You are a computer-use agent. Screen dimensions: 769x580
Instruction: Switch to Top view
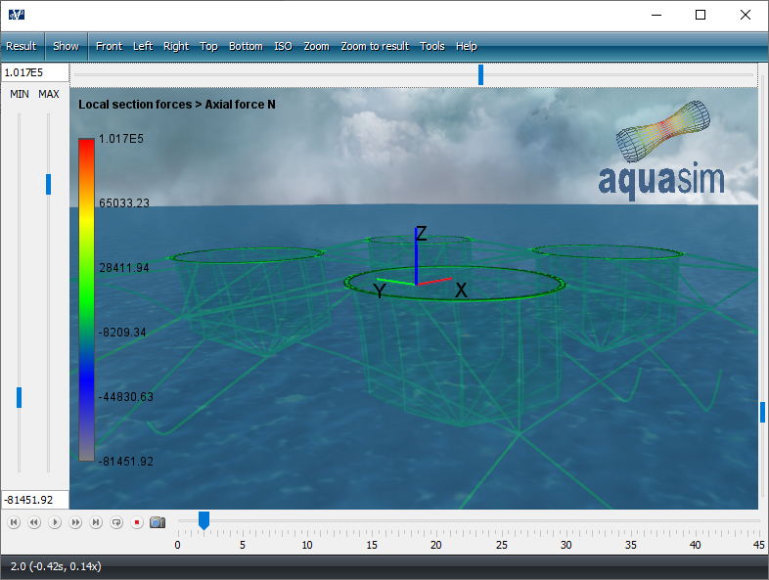pos(208,46)
